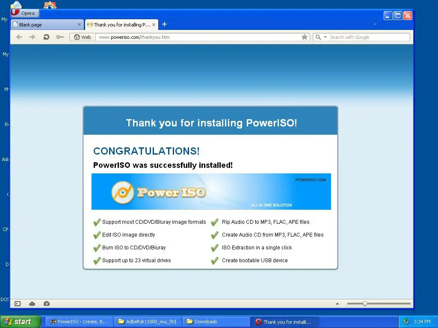This screenshot has width=438, height=328.
Task: Click checkmark beside Edit ISO image directly
Action: pos(97,235)
